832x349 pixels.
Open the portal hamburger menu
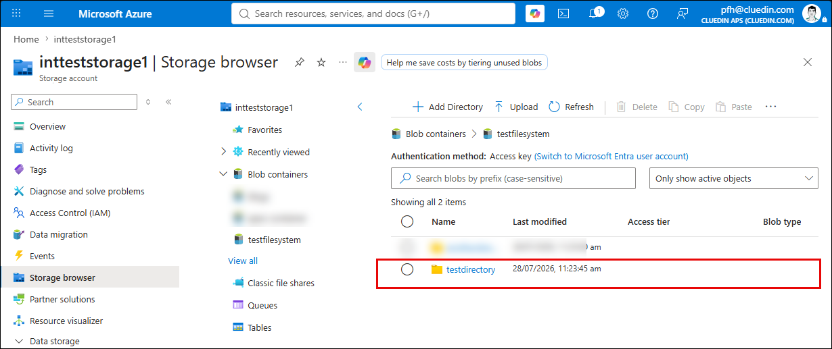pos(49,14)
